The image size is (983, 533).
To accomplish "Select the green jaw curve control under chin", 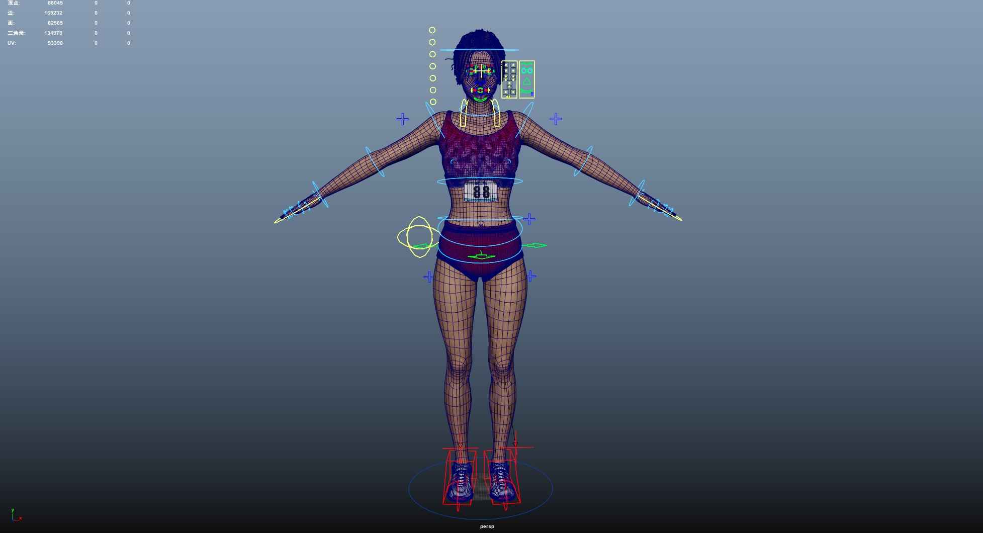I will (481, 100).
